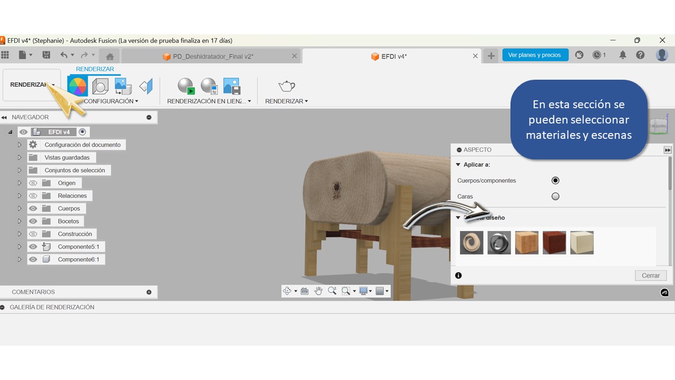The width and height of the screenshot is (675, 380).
Task: Open the Appearance color wheel tool
Action: click(x=78, y=85)
